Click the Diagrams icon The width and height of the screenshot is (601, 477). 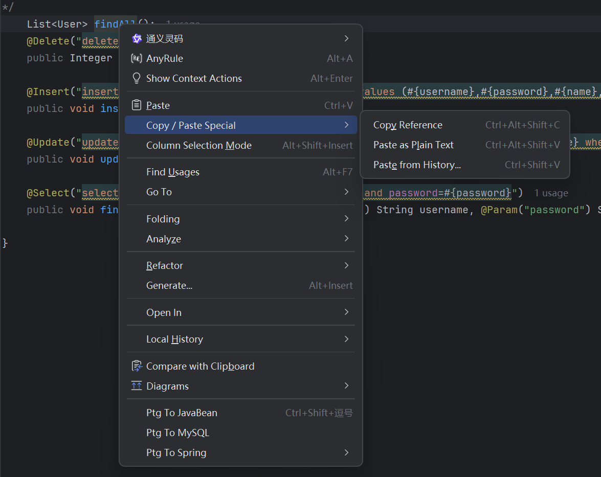point(137,386)
